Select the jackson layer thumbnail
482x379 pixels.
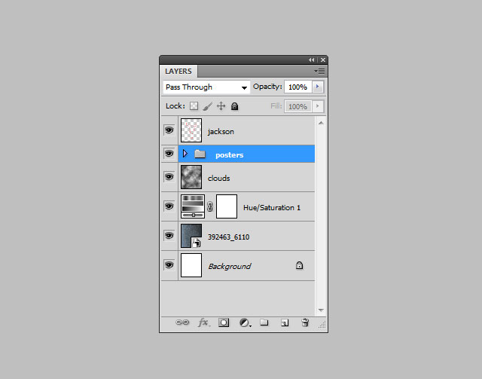pos(191,130)
